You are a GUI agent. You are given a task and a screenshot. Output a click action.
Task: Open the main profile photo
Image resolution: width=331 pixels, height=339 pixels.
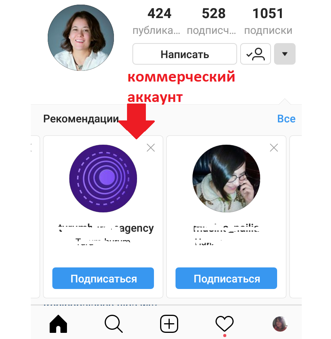click(x=81, y=38)
